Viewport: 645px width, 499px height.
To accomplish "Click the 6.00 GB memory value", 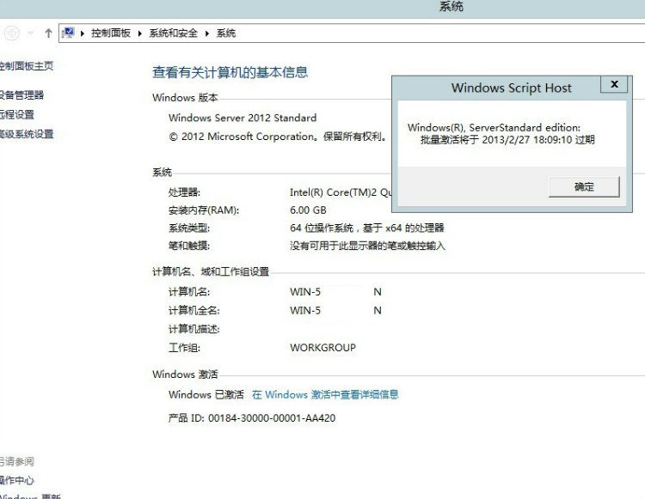I will 308,210.
